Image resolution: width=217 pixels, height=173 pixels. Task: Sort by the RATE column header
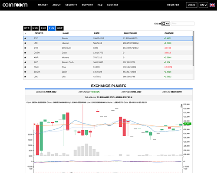[97, 33]
